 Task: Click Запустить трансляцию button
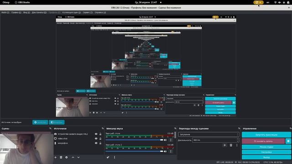pyautogui.click(x=266, y=135)
